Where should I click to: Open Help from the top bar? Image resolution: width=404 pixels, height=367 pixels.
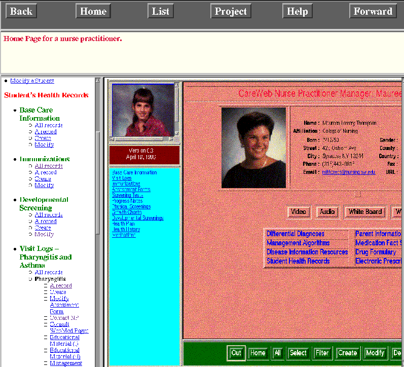298,11
